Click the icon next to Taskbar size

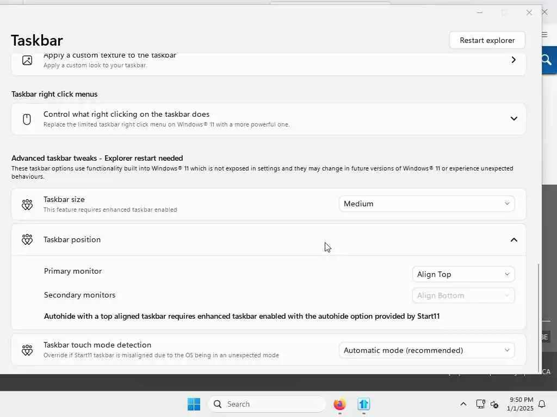click(x=27, y=204)
